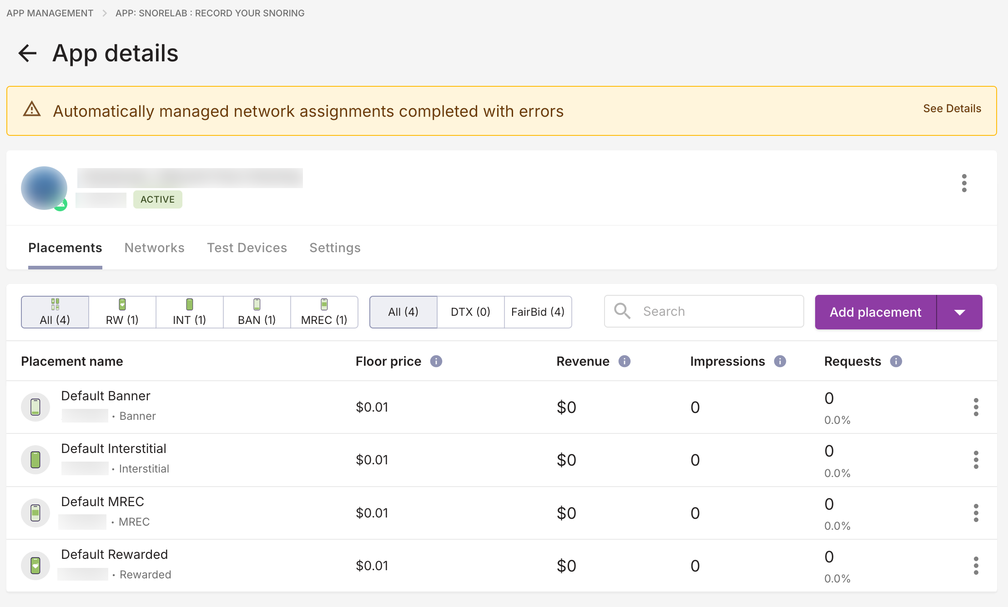The image size is (1008, 607).
Task: Click the Default Banner placement icon
Action: pyautogui.click(x=35, y=407)
